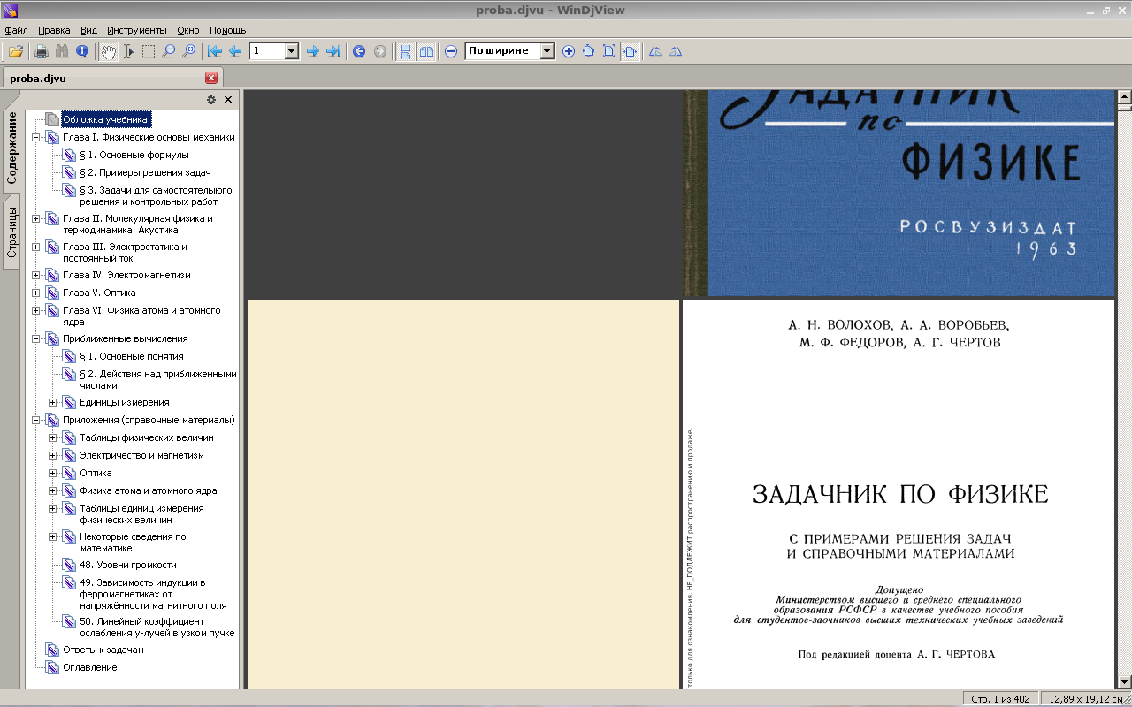Image resolution: width=1132 pixels, height=707 pixels.
Task: Open the Инструменты menu
Action: point(136,30)
